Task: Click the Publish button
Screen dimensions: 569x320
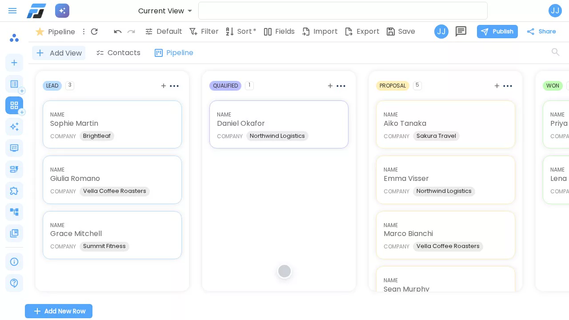Action: (x=497, y=32)
